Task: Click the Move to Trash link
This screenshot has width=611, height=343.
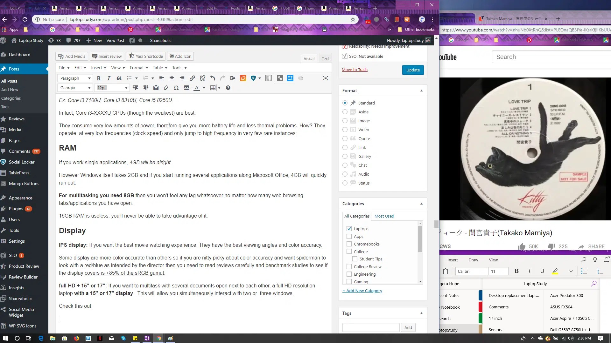Action: point(355,70)
